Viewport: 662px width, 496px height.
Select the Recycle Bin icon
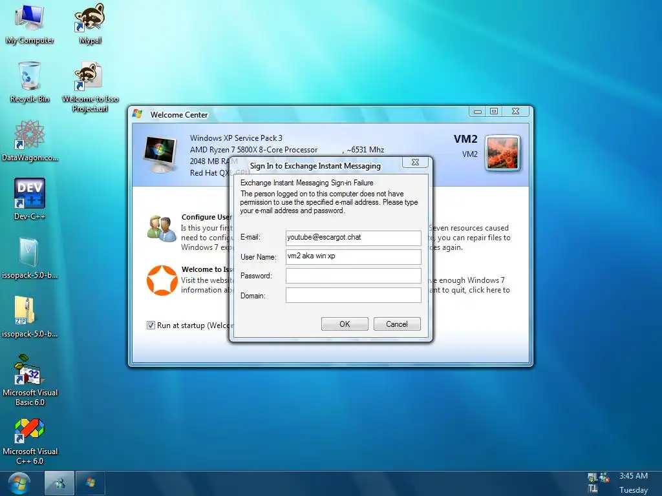click(30, 82)
